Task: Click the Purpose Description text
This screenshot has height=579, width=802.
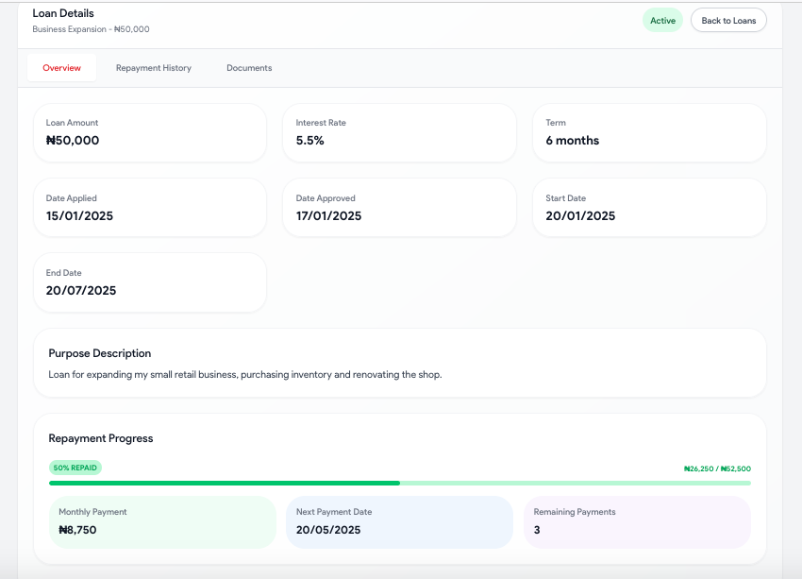Action: pos(245,375)
